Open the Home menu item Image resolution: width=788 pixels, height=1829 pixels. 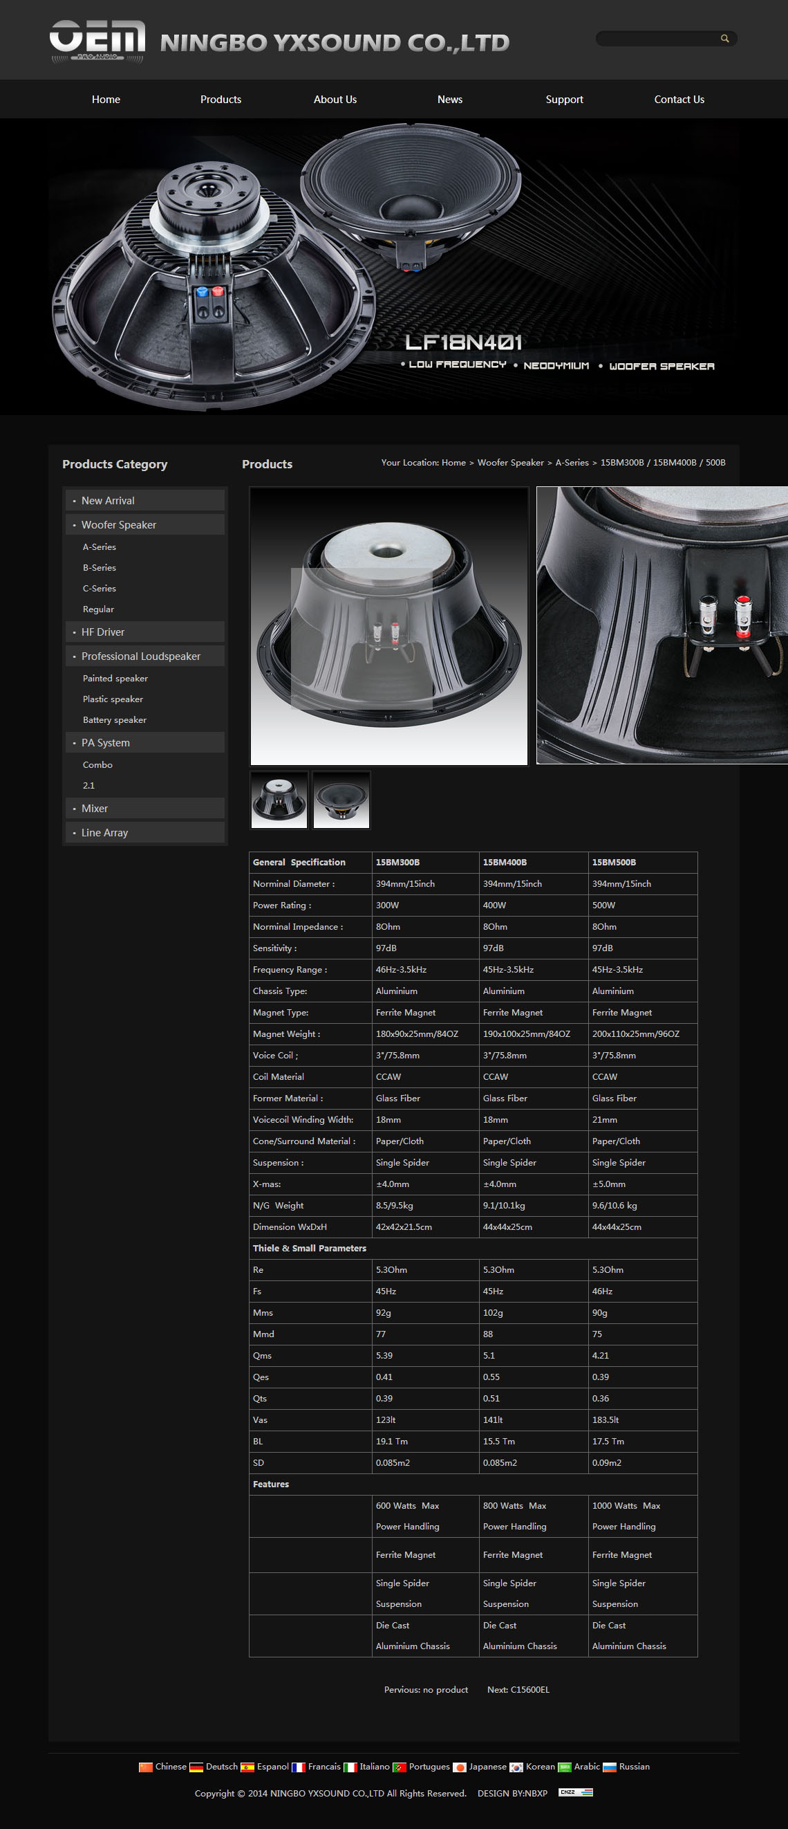coord(106,100)
